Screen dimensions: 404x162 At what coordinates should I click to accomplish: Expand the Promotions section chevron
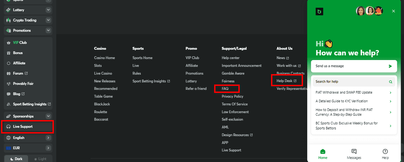coord(48,31)
